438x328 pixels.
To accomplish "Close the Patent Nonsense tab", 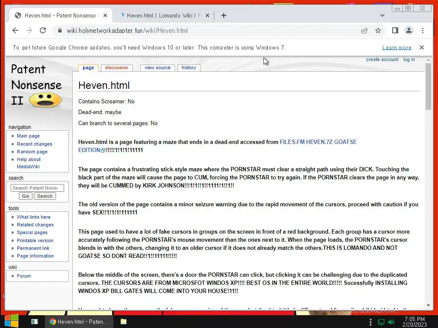I will [x=105, y=15].
